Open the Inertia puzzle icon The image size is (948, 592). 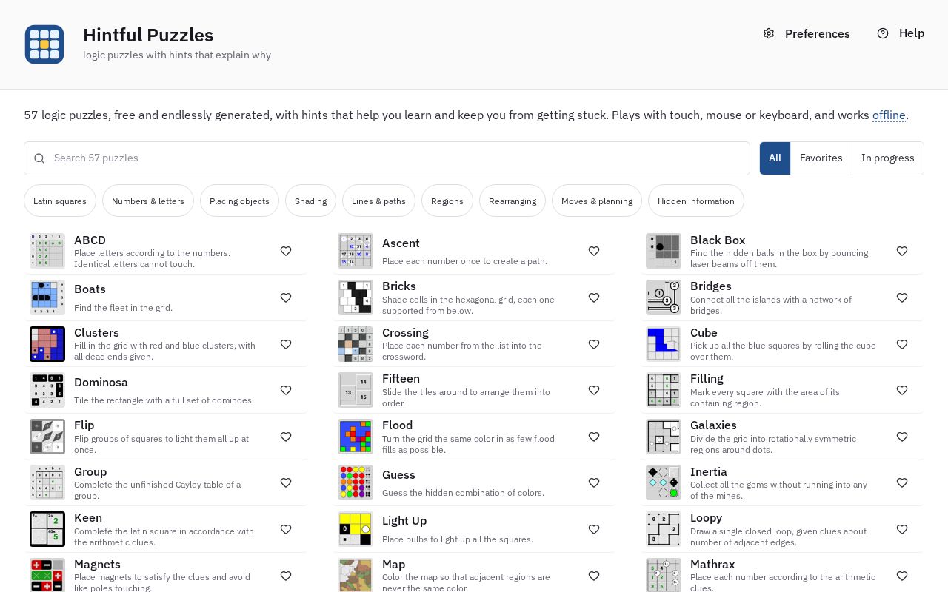[664, 482]
